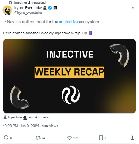139x144 pixels.
Task: Click the tagged people person icon
Action: pos(5,117)
